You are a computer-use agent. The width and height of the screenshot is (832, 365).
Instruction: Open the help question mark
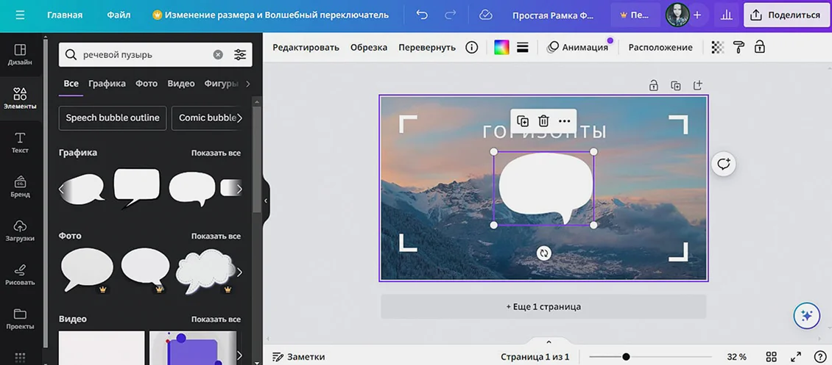pos(819,356)
